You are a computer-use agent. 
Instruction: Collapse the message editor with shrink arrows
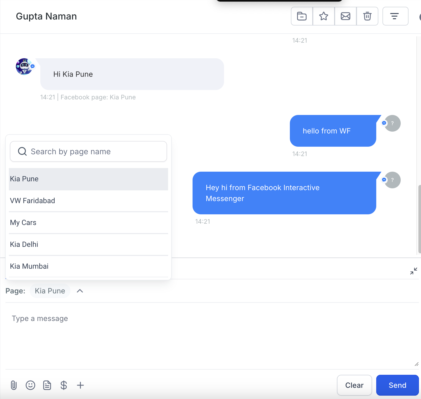(x=413, y=271)
